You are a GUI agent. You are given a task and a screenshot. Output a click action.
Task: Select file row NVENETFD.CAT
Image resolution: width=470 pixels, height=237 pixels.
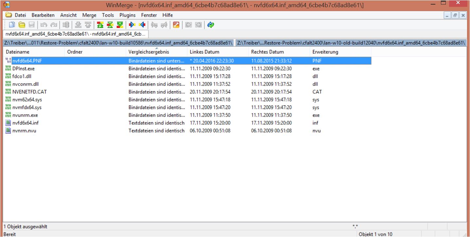(187, 92)
